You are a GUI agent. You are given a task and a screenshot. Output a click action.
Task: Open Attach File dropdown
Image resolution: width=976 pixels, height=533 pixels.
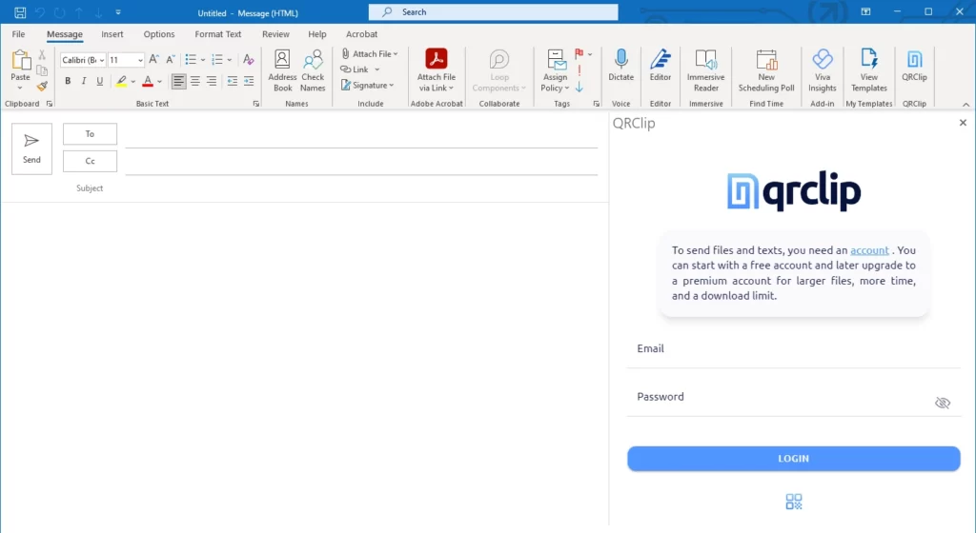[369, 54]
